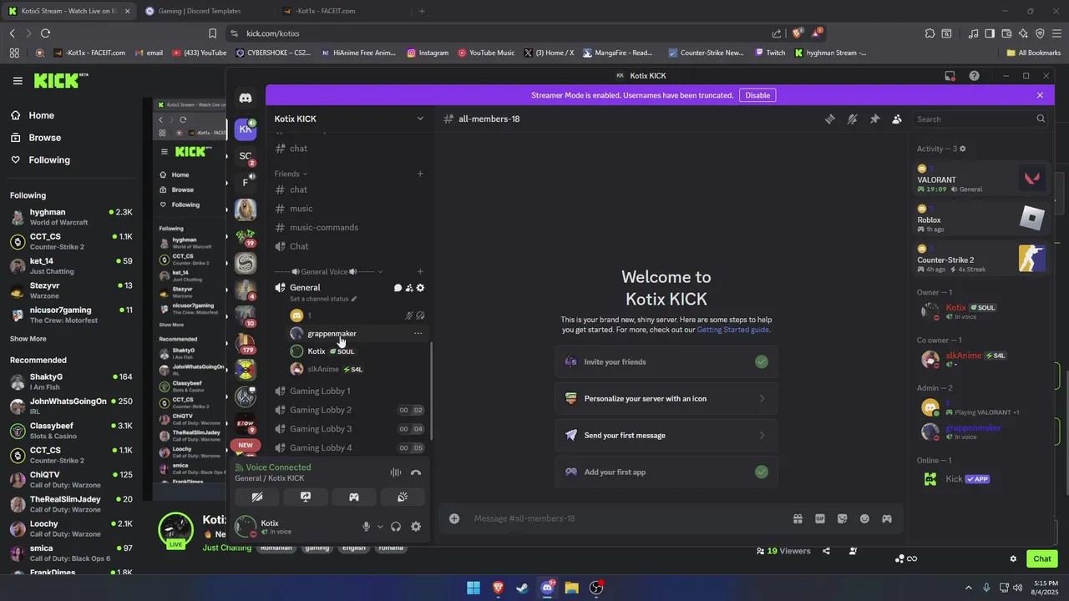Open Personalize your server with an icon

click(x=666, y=398)
